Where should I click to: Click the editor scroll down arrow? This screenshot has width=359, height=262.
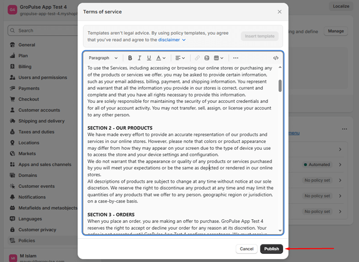(x=280, y=230)
